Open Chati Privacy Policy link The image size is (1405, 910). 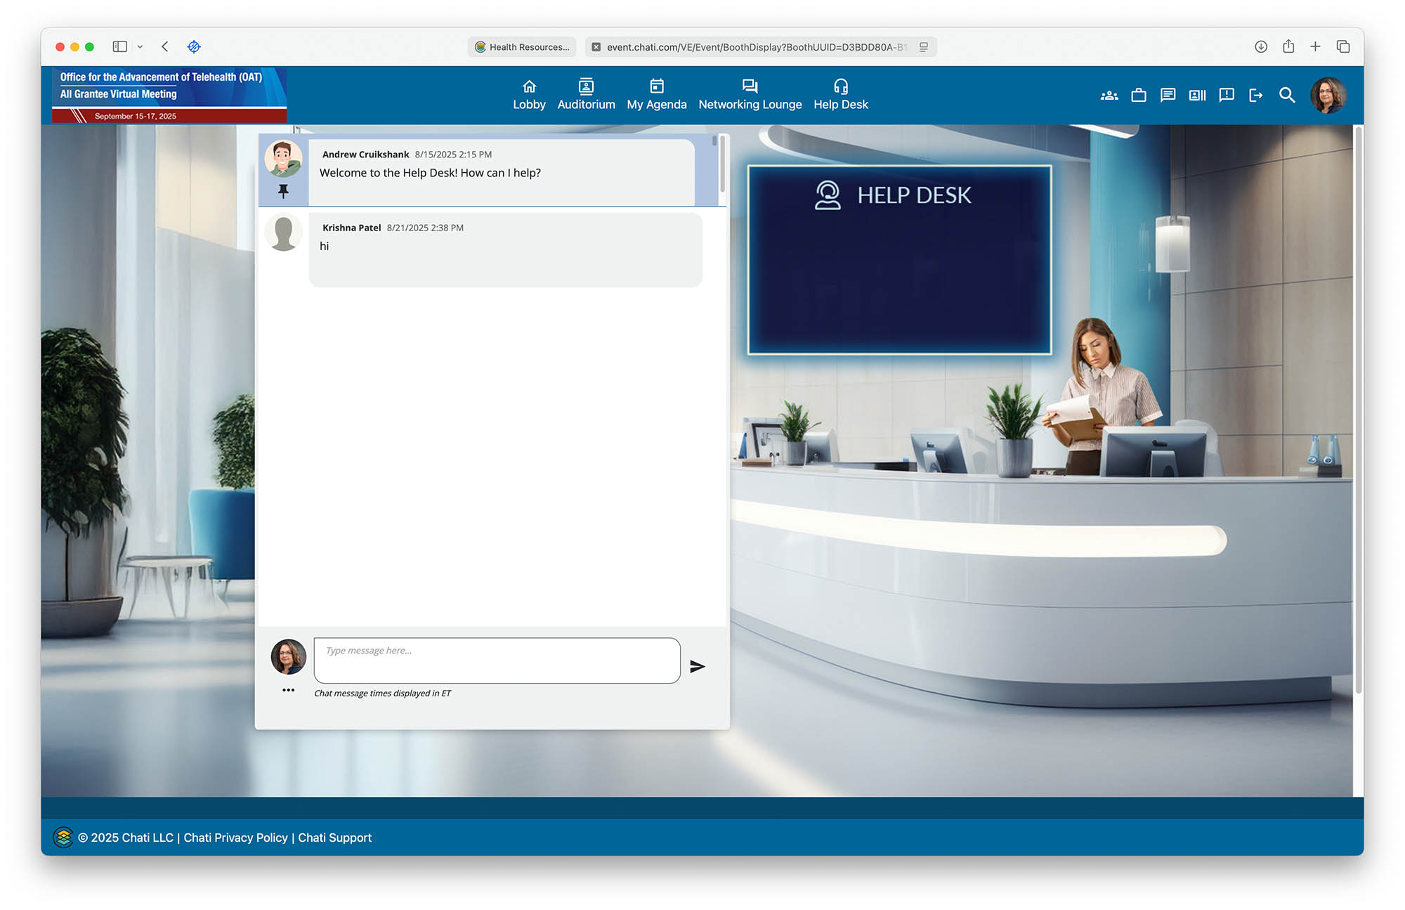click(x=235, y=838)
